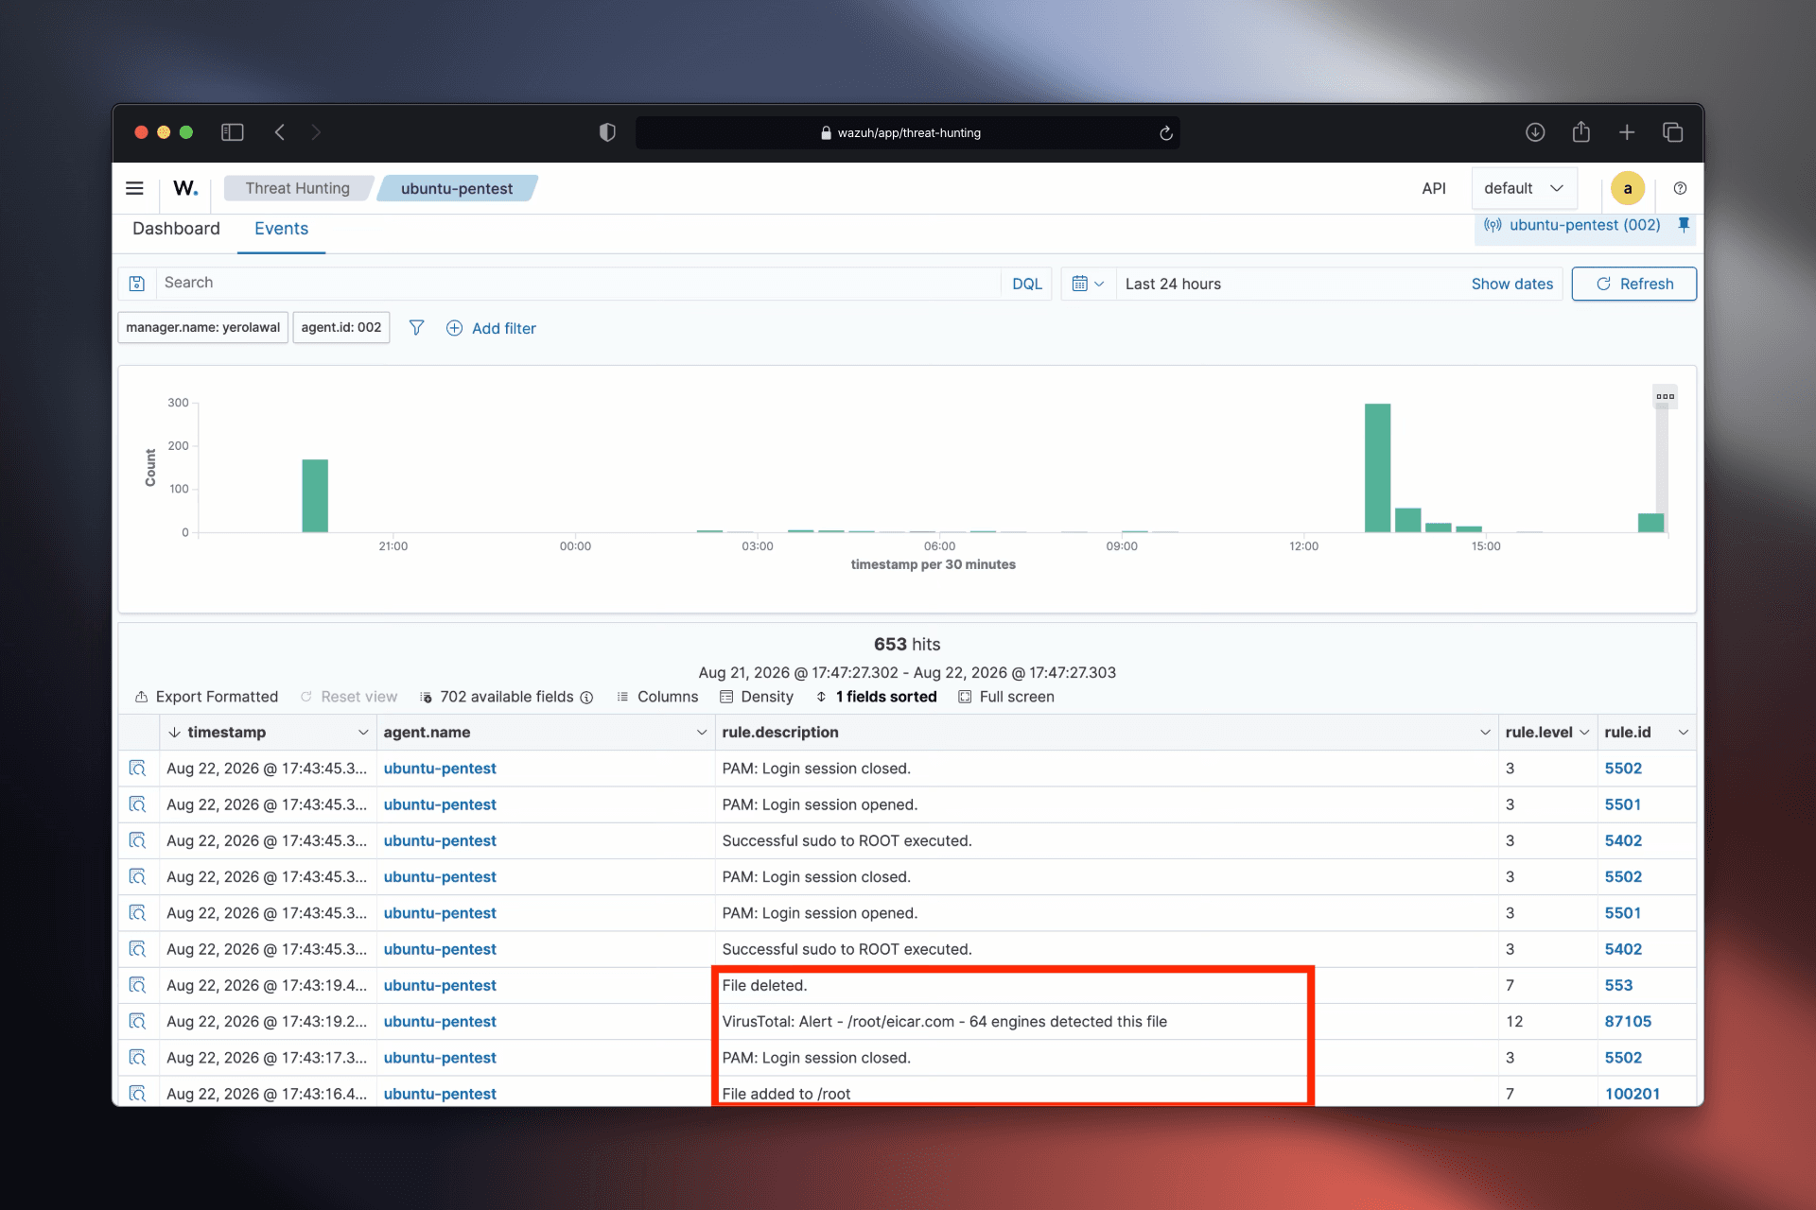
Task: Open rule.description column header menu
Action: coord(1485,733)
